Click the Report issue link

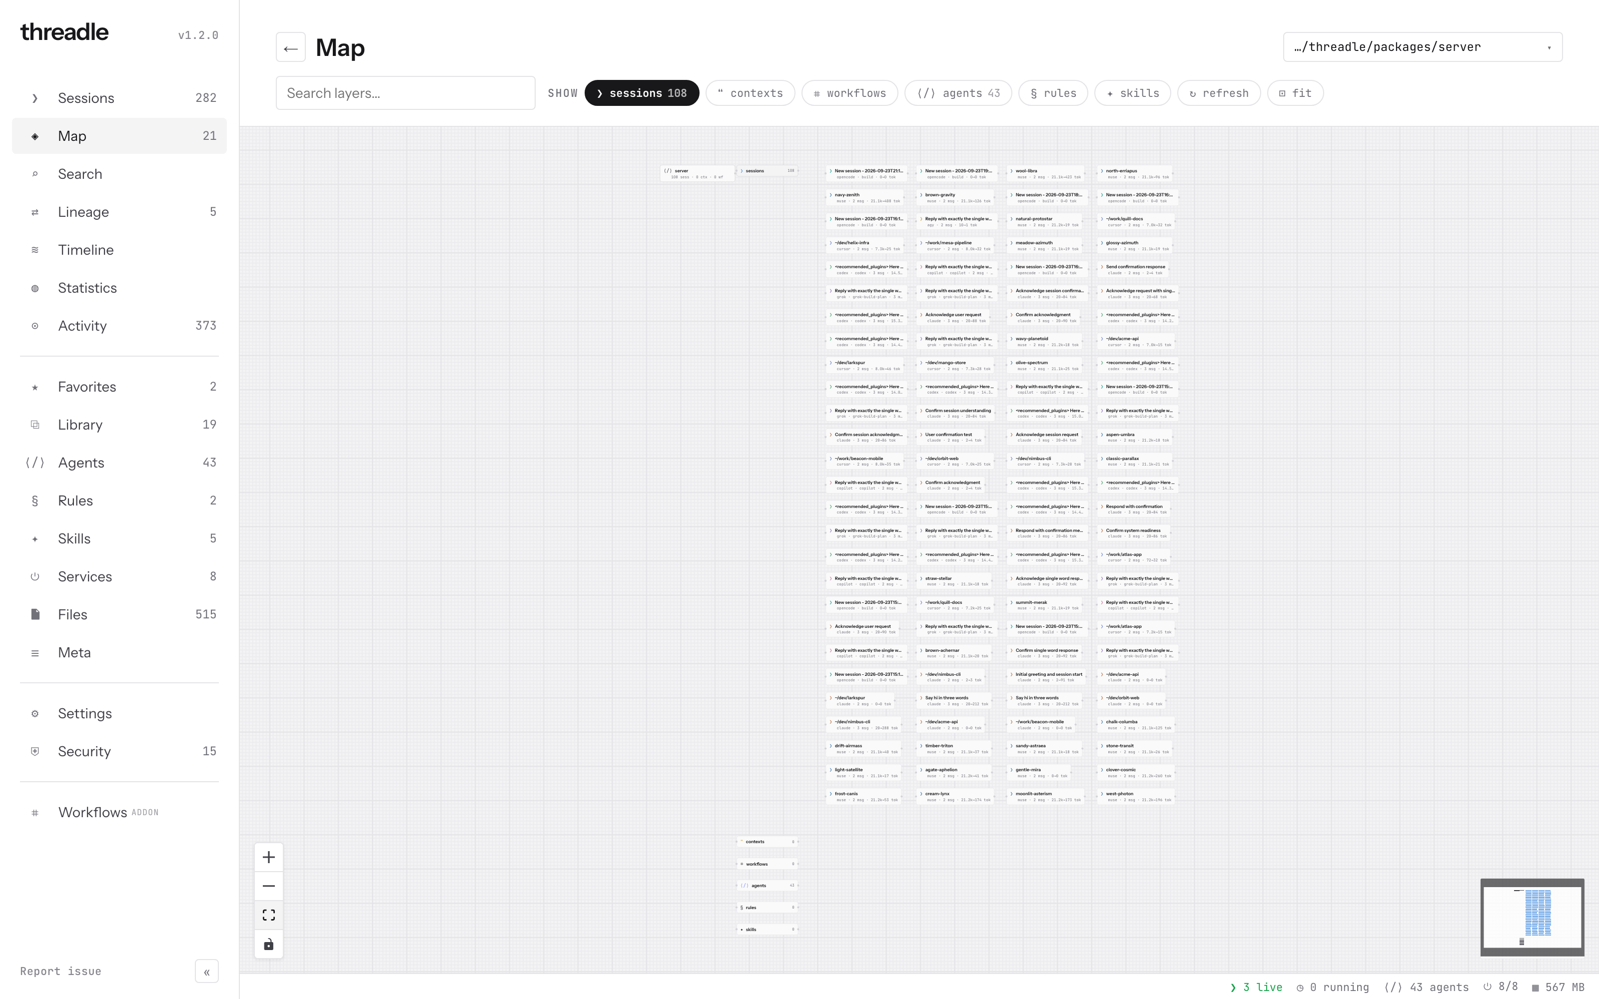(61, 971)
